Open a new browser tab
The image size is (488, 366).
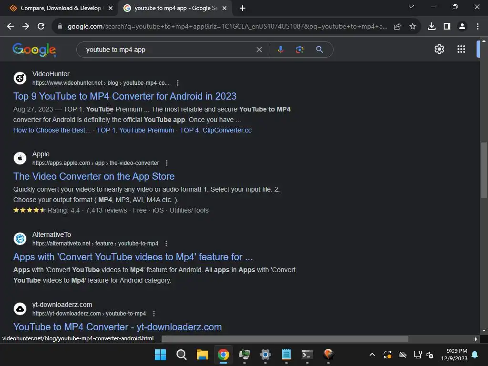coord(243,8)
